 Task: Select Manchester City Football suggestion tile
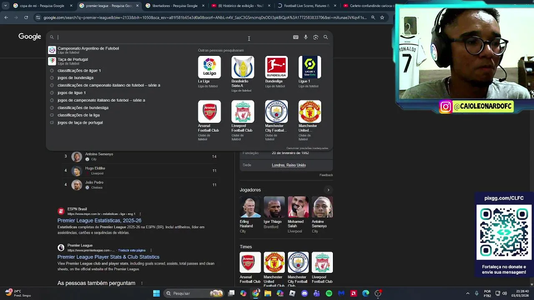(x=276, y=120)
